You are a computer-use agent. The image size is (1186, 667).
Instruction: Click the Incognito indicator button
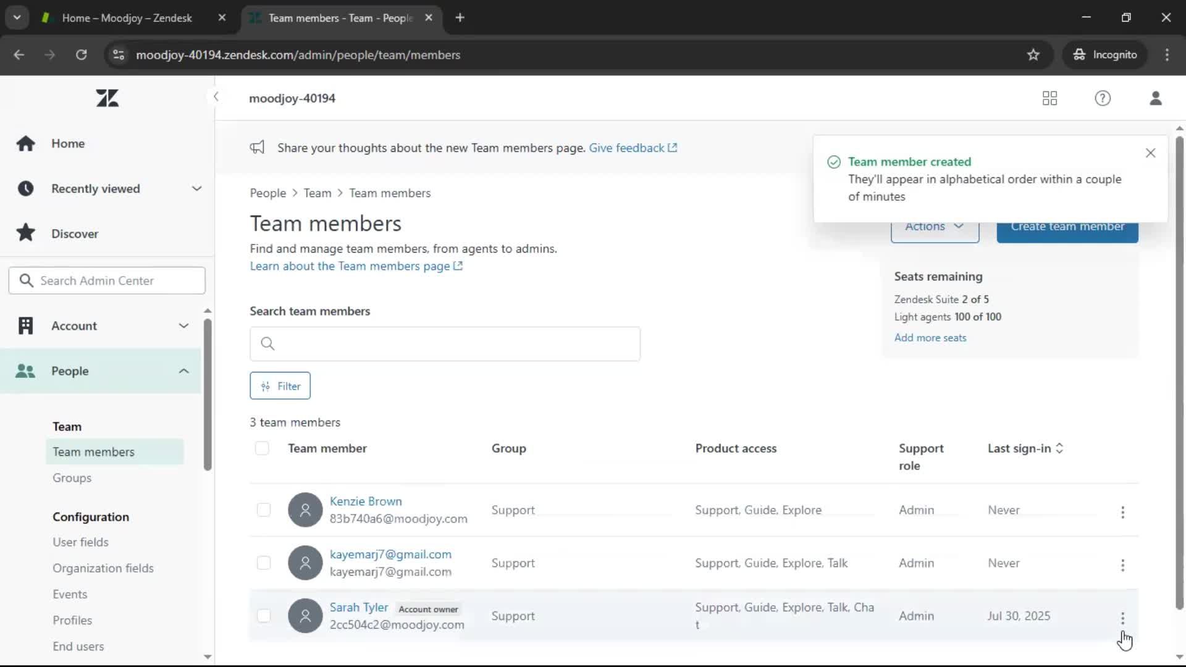coord(1105,55)
